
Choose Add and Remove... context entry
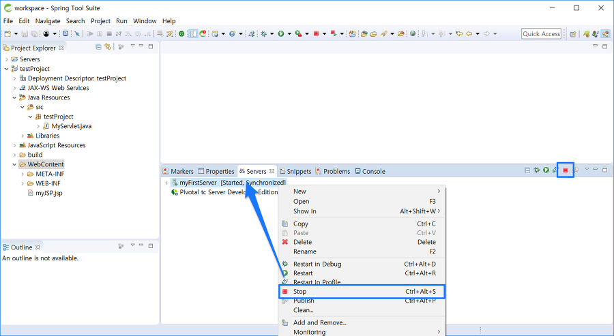pyautogui.click(x=362, y=322)
